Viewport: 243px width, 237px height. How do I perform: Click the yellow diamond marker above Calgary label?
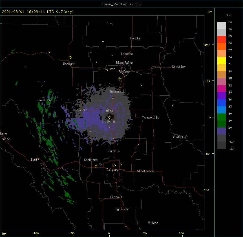[x=114, y=166]
